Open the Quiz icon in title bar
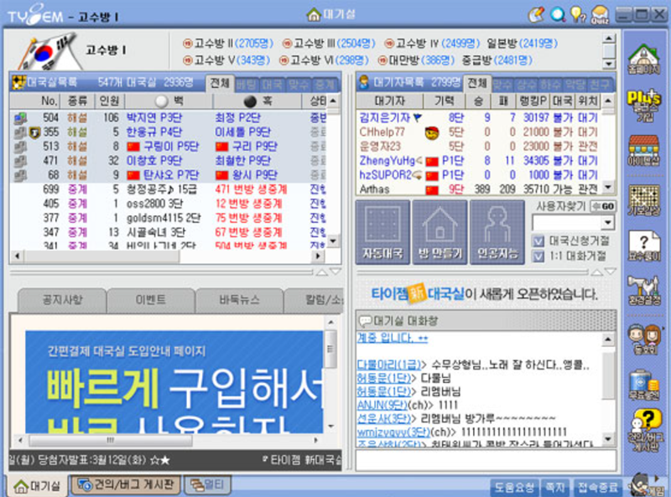Screen dimensions: 671x497 click(x=600, y=15)
